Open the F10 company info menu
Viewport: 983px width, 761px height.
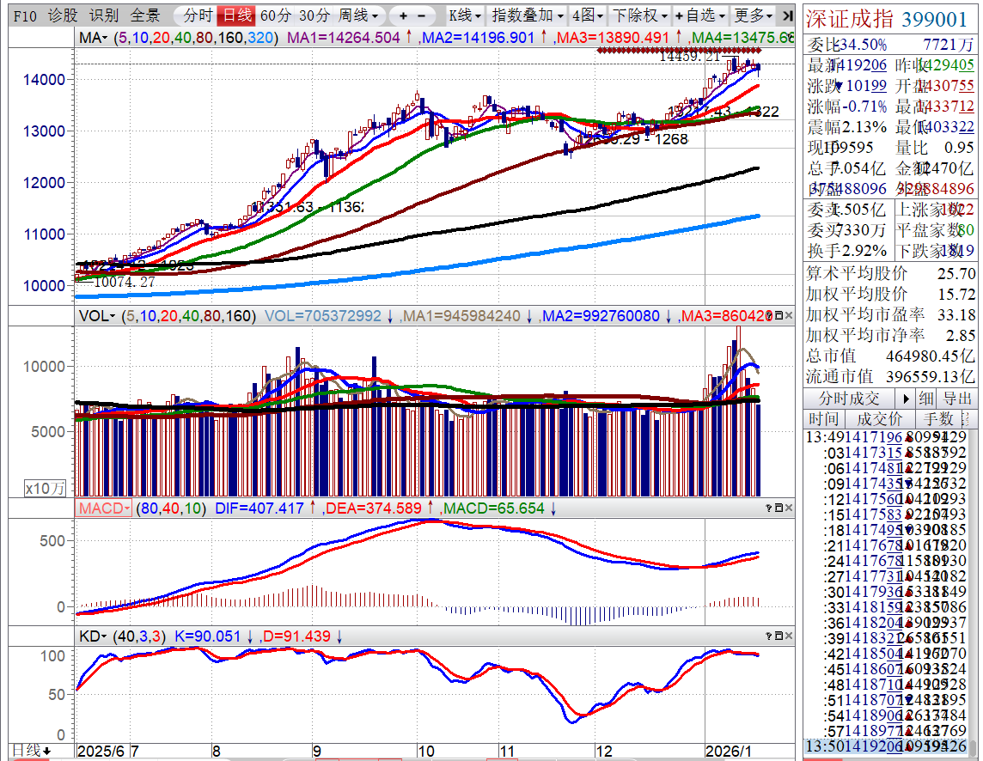(x=25, y=15)
